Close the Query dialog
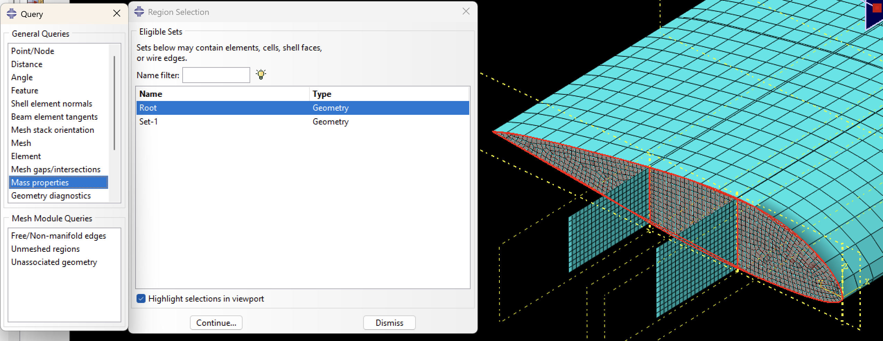Image resolution: width=883 pixels, height=341 pixels. (117, 13)
